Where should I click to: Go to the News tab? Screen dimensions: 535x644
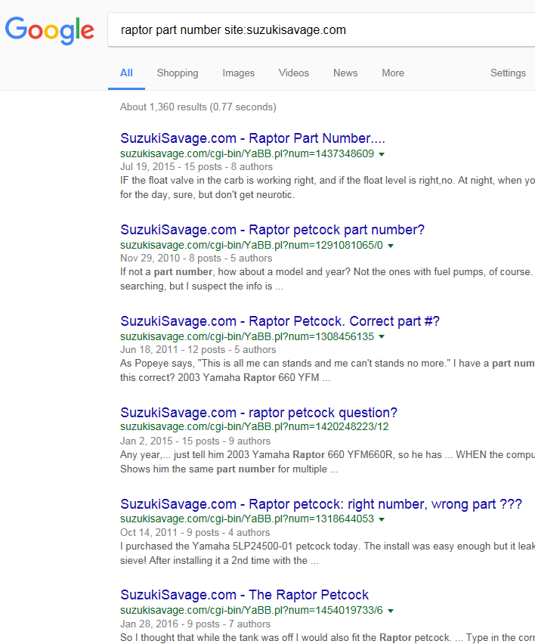[x=345, y=73]
